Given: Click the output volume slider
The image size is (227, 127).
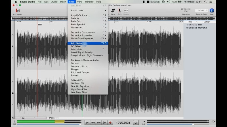Looking at the screenshot, I should point(193,124).
